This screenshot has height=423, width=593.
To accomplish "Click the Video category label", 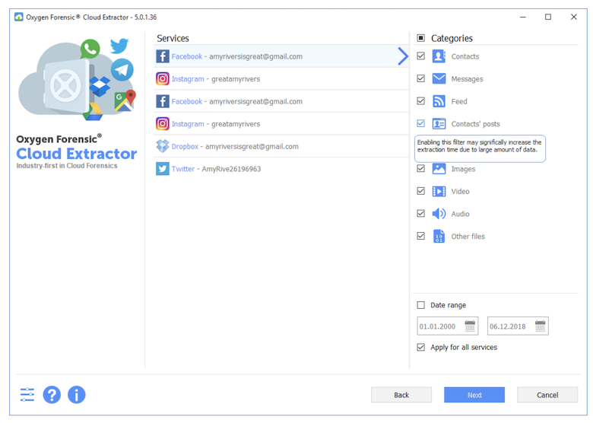I will (460, 192).
